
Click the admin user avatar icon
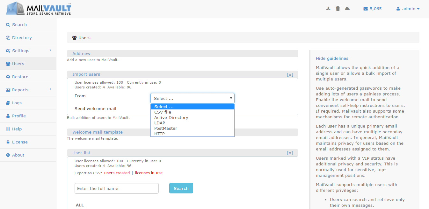pyautogui.click(x=398, y=9)
